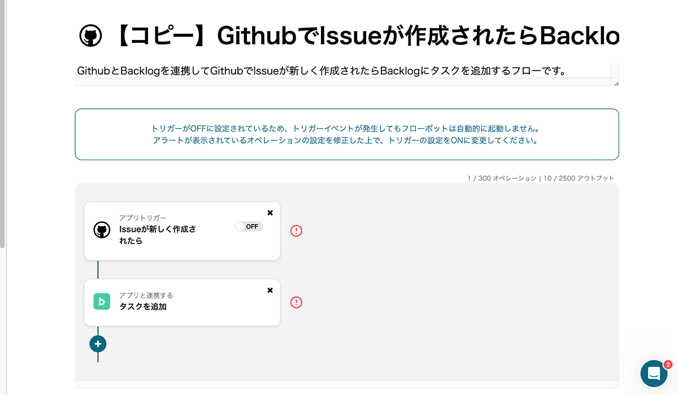
Task: Click the alert icon beside the trigger card
Action: point(297,231)
